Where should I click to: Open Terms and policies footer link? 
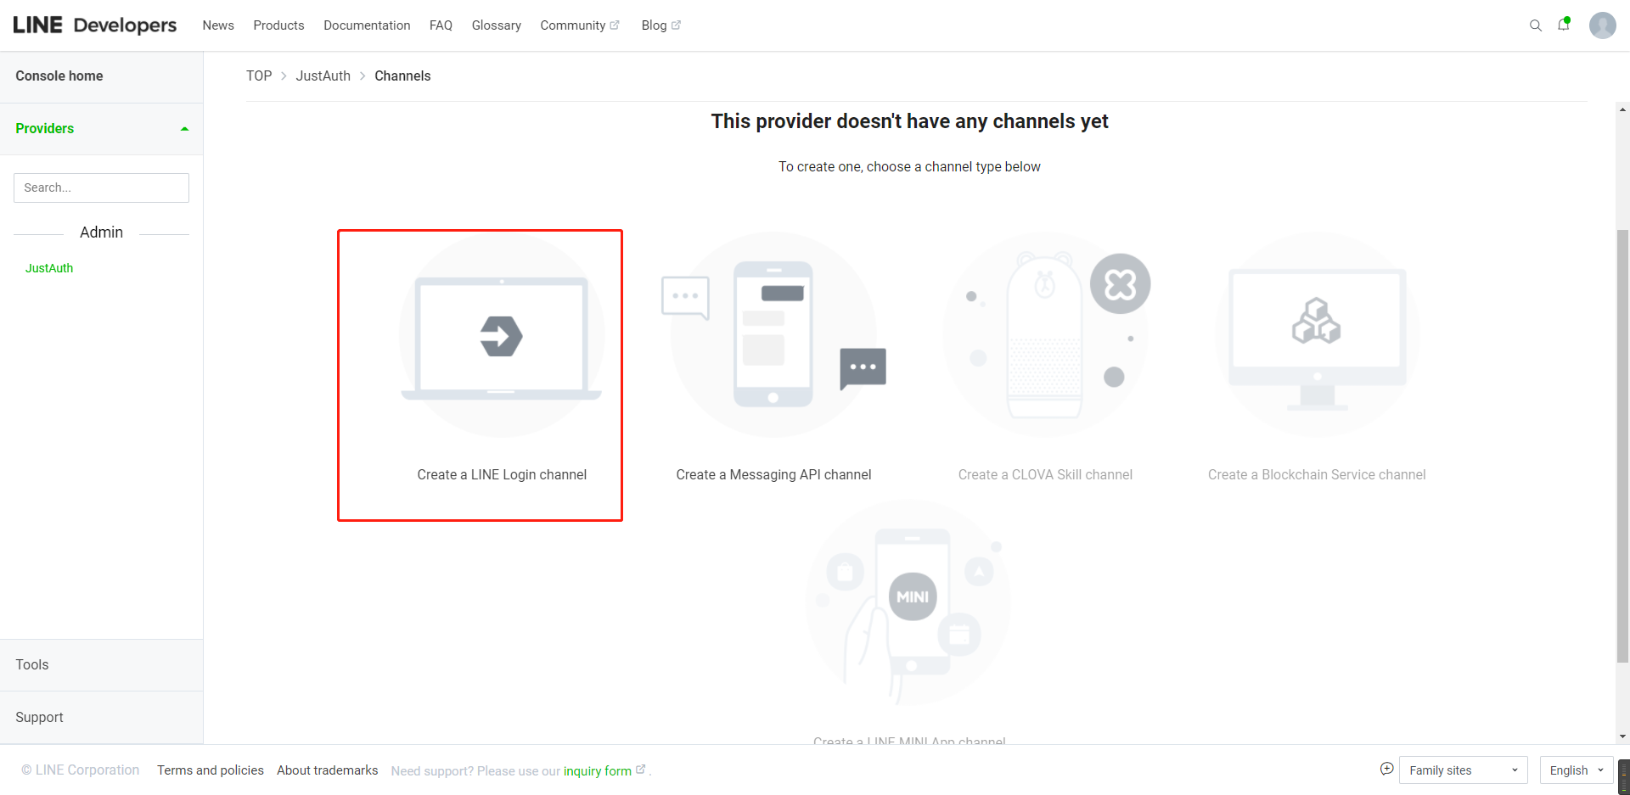(211, 770)
